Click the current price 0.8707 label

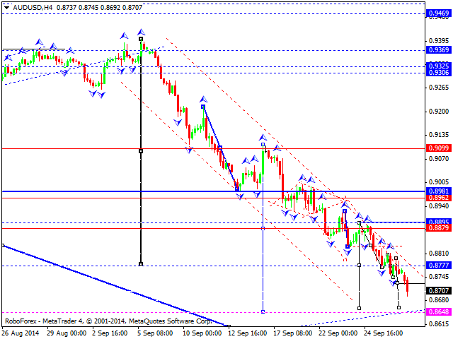tap(439, 290)
